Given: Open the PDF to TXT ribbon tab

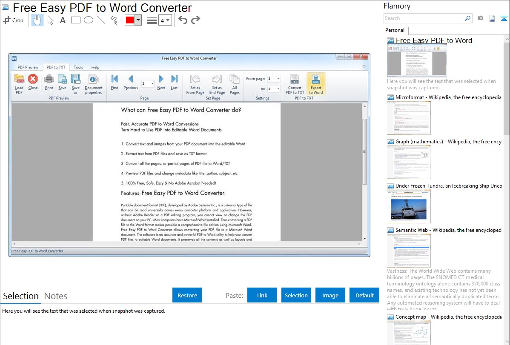Looking at the screenshot, I should (x=56, y=67).
